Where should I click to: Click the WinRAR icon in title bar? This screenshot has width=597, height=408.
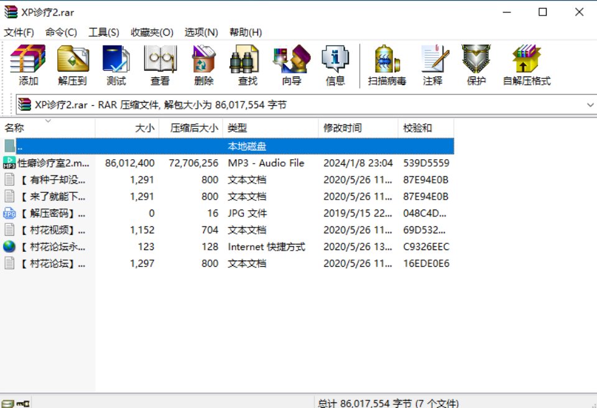point(11,12)
